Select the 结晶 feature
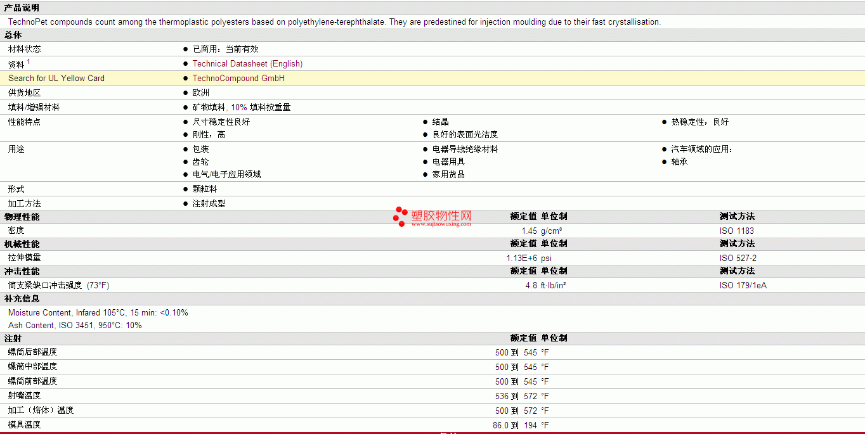865x434 pixels. 440,122
